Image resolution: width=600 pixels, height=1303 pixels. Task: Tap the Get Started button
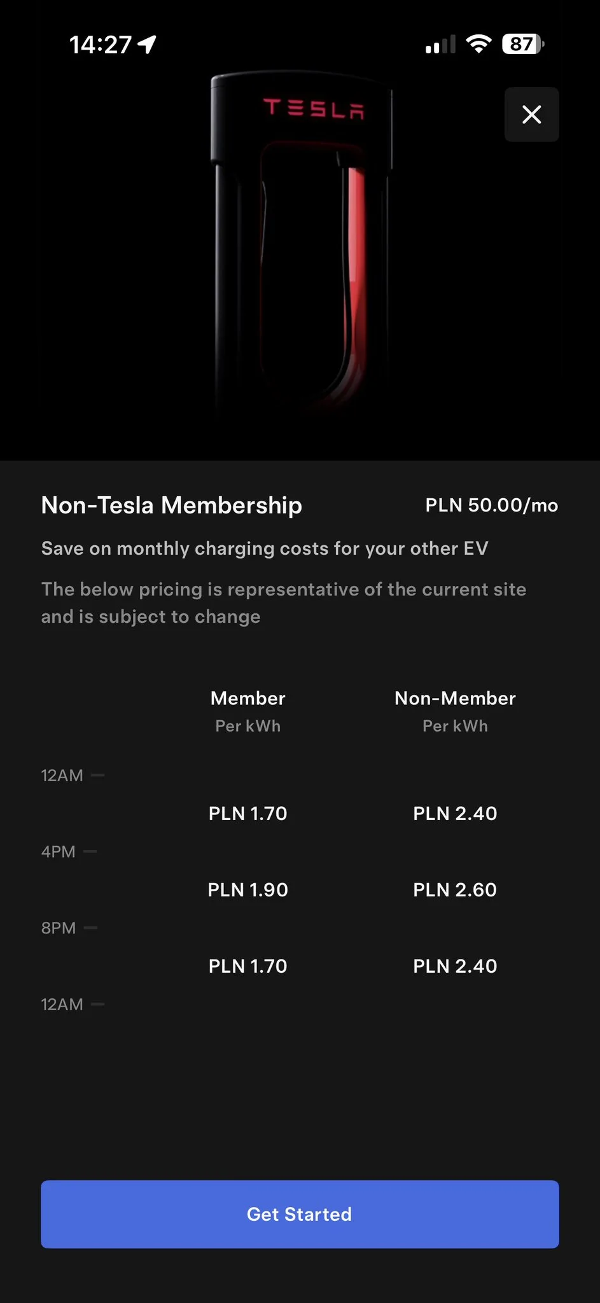(300, 1214)
